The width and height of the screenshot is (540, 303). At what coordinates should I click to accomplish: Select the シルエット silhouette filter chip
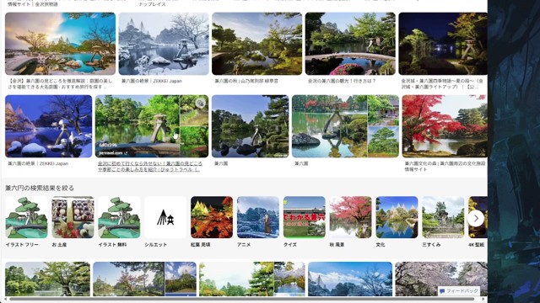(165, 222)
